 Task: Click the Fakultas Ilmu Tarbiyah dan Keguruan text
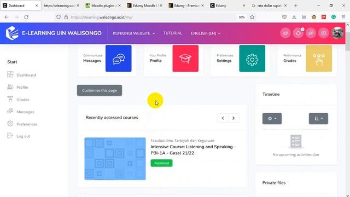182,141
